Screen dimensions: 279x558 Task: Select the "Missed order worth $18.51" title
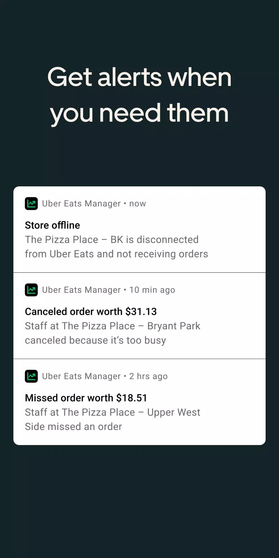click(x=86, y=398)
